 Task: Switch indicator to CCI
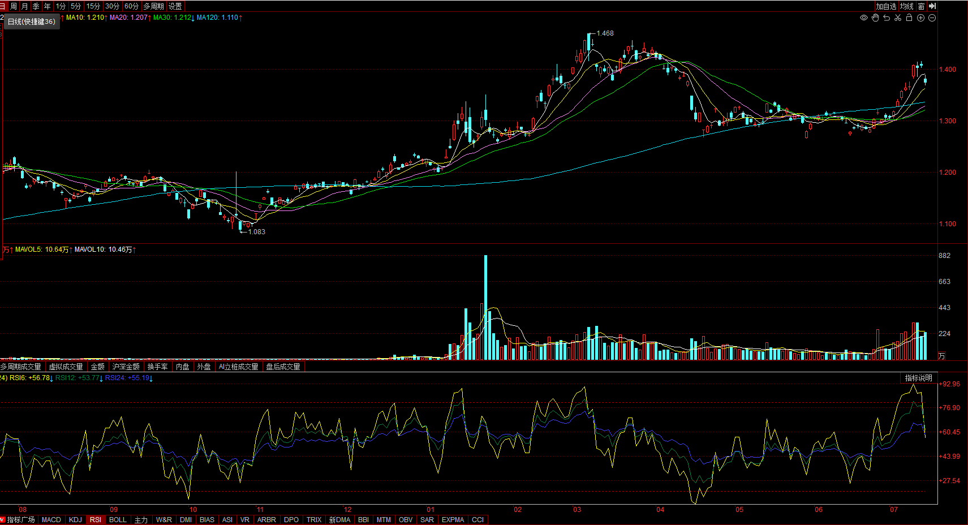click(x=477, y=520)
